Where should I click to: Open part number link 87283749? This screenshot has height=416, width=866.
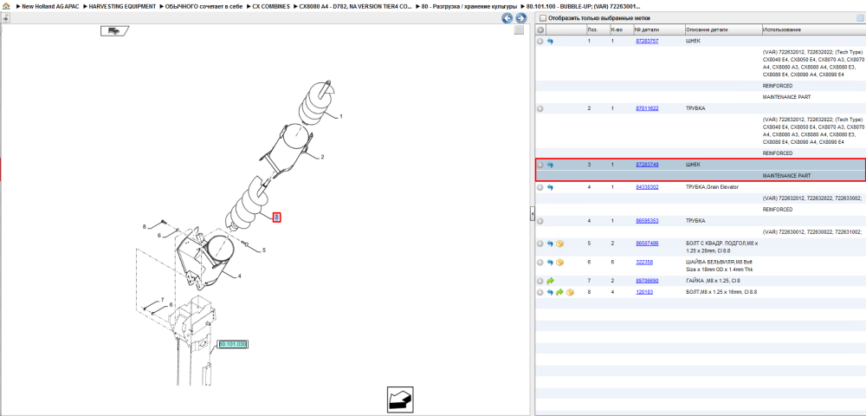click(647, 165)
